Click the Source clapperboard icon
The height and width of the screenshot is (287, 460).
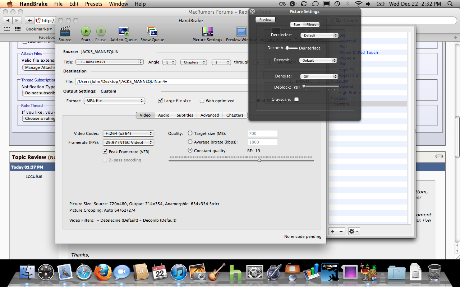pyautogui.click(x=65, y=31)
